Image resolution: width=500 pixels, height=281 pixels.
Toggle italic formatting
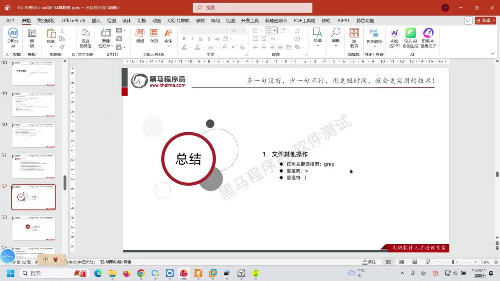pyautogui.click(x=192, y=39)
